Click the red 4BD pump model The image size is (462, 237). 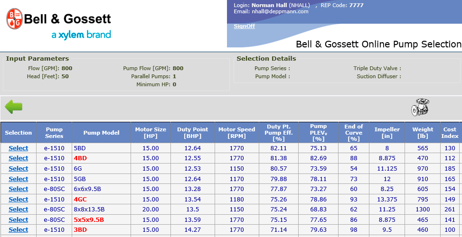coord(80,158)
